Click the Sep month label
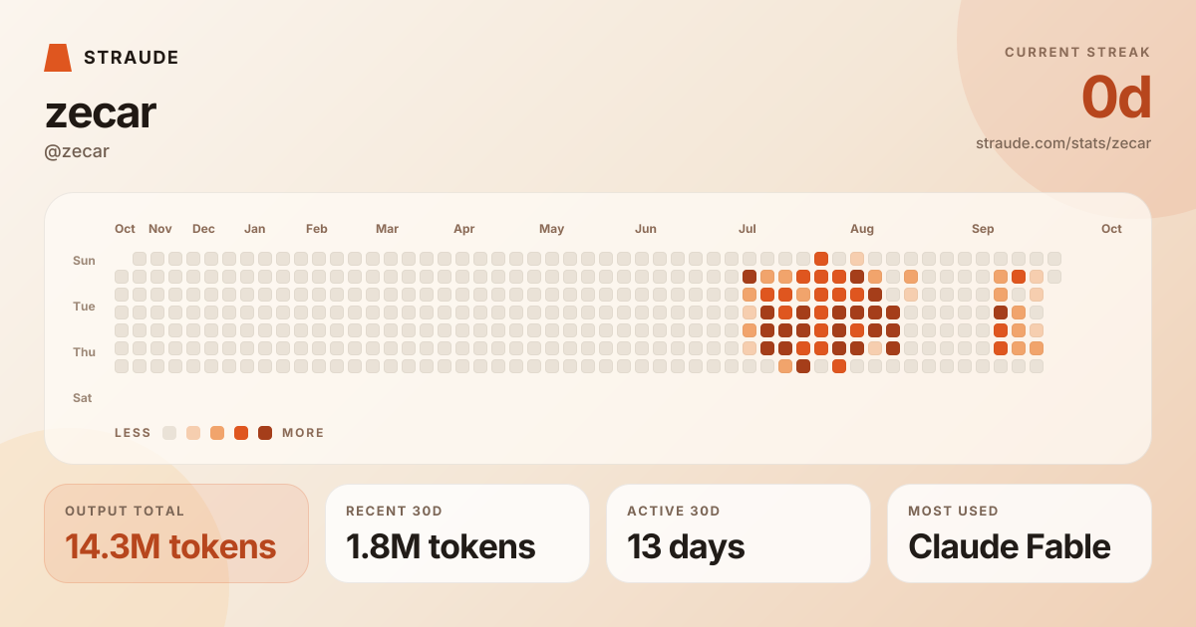The image size is (1196, 627). 983,229
